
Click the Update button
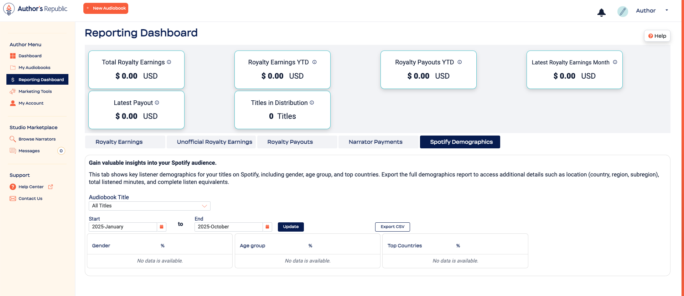point(291,227)
